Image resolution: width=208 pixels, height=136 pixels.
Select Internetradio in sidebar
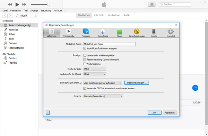click(19, 48)
